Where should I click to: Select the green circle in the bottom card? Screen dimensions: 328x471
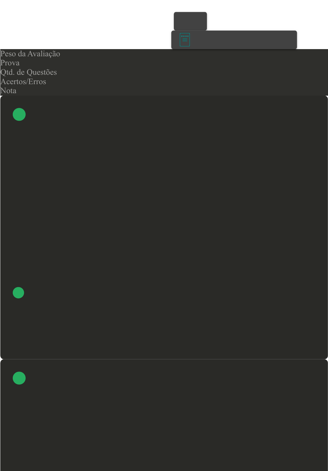pos(19,378)
